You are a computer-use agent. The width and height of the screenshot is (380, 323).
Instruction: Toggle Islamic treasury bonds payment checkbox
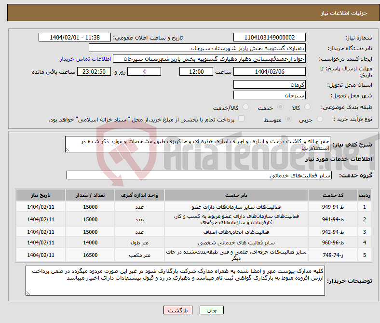[241, 119]
